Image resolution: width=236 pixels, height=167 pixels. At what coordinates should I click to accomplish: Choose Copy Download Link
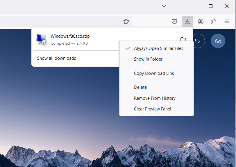154,73
